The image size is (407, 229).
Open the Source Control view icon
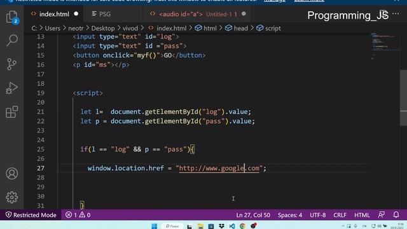pos(12,64)
